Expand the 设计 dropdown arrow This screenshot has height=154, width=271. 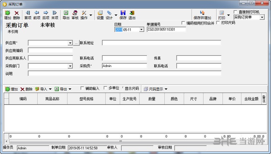(116, 15)
